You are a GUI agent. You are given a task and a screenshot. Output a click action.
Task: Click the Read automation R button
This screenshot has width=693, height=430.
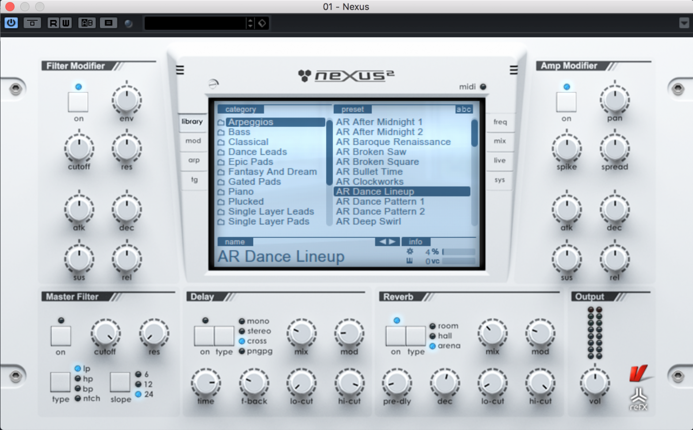(x=53, y=23)
